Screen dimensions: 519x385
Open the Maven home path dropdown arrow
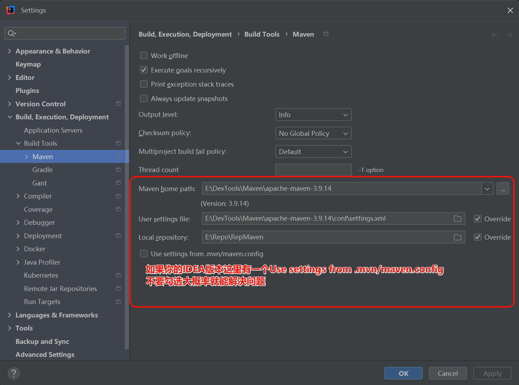click(487, 189)
